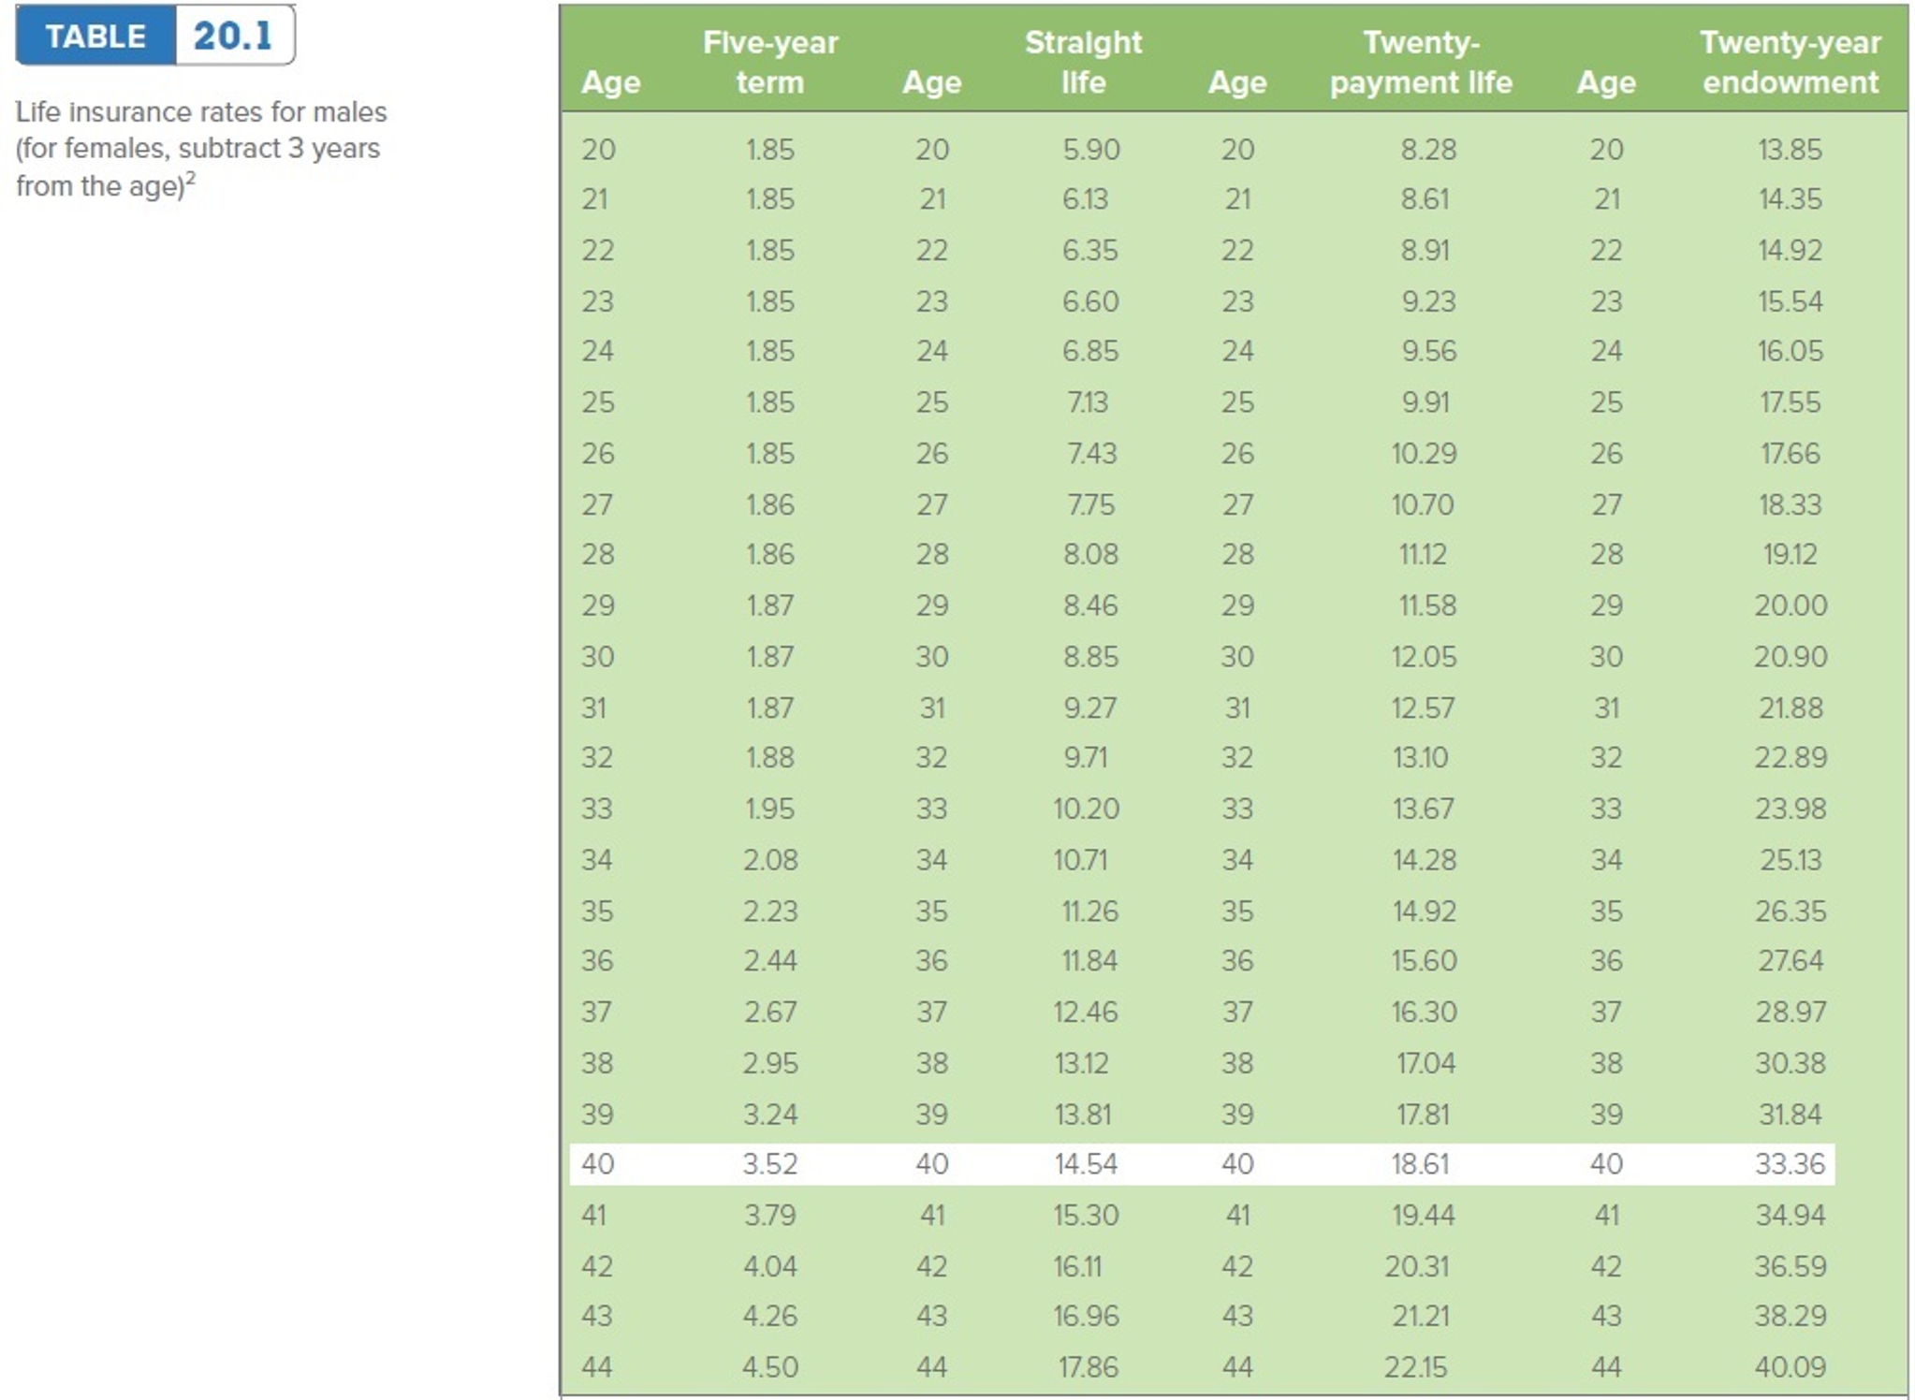Image resolution: width=1915 pixels, height=1400 pixels.
Task: Click the 4.50 five-year term value
Action: click(769, 1367)
